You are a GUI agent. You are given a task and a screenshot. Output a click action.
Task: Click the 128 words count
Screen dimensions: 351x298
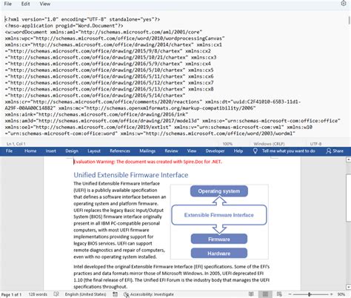pyautogui.click(x=38, y=294)
